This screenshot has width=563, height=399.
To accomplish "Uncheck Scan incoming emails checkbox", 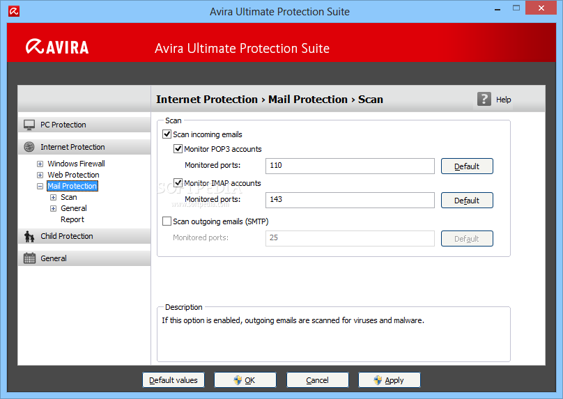I will [x=167, y=134].
